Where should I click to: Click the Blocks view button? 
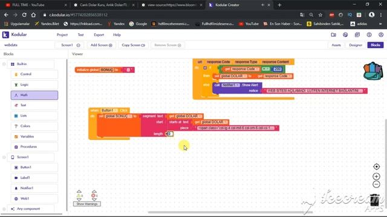[376, 45]
